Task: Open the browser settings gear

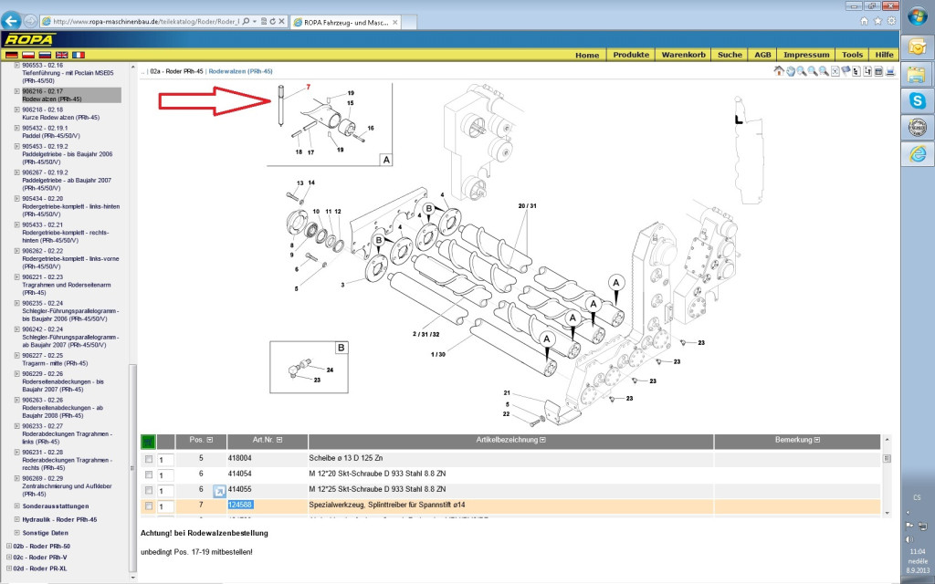Action: 891,21
